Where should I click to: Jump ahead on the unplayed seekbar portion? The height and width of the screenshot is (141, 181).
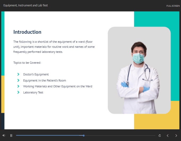(x=120, y=135)
